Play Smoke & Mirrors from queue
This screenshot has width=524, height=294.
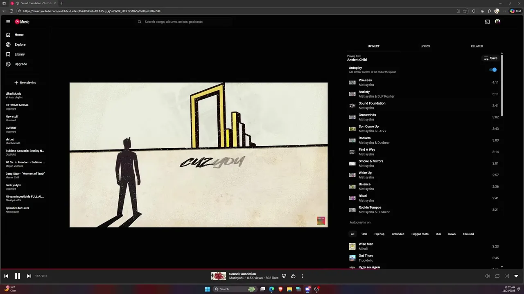tap(424, 163)
